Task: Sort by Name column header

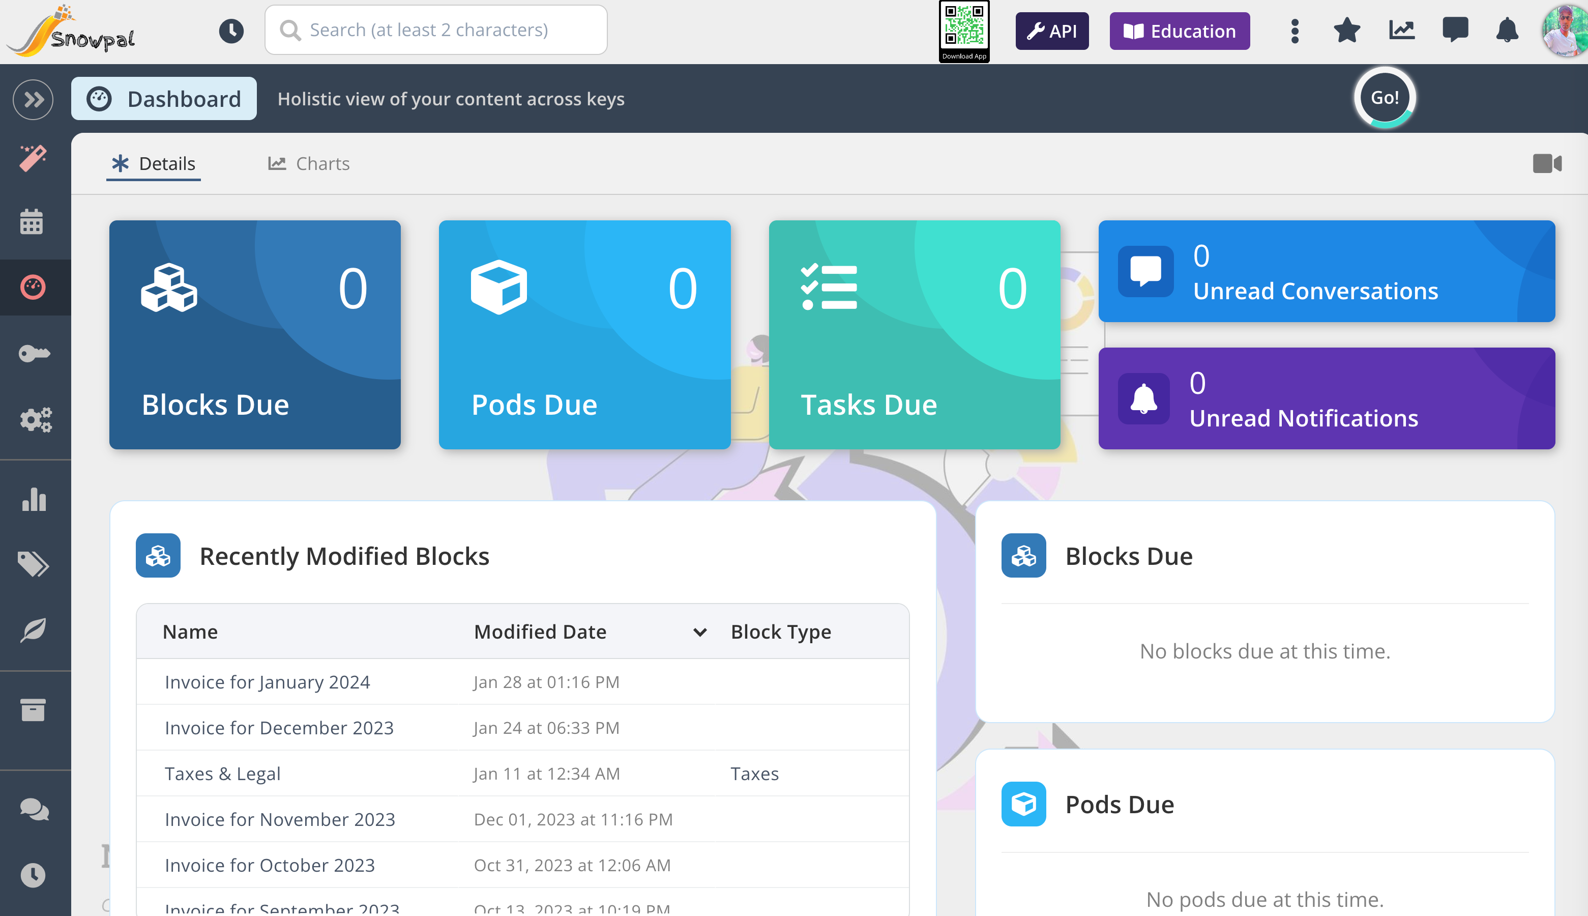Action: coord(190,632)
